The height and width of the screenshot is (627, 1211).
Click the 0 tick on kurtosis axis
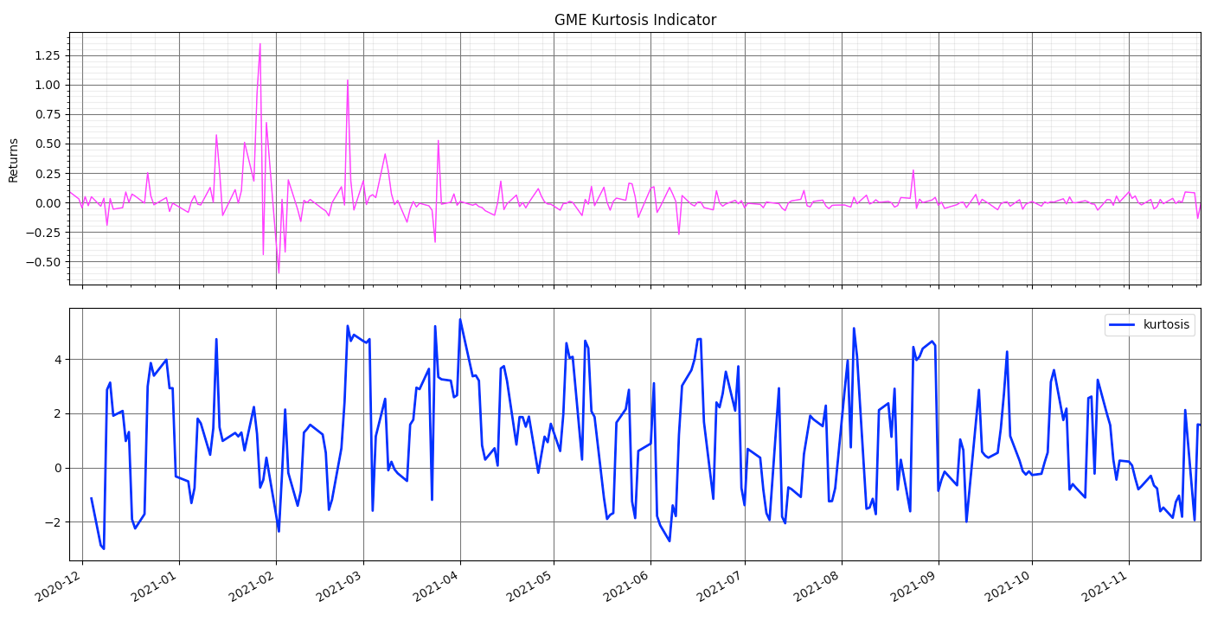click(x=56, y=468)
